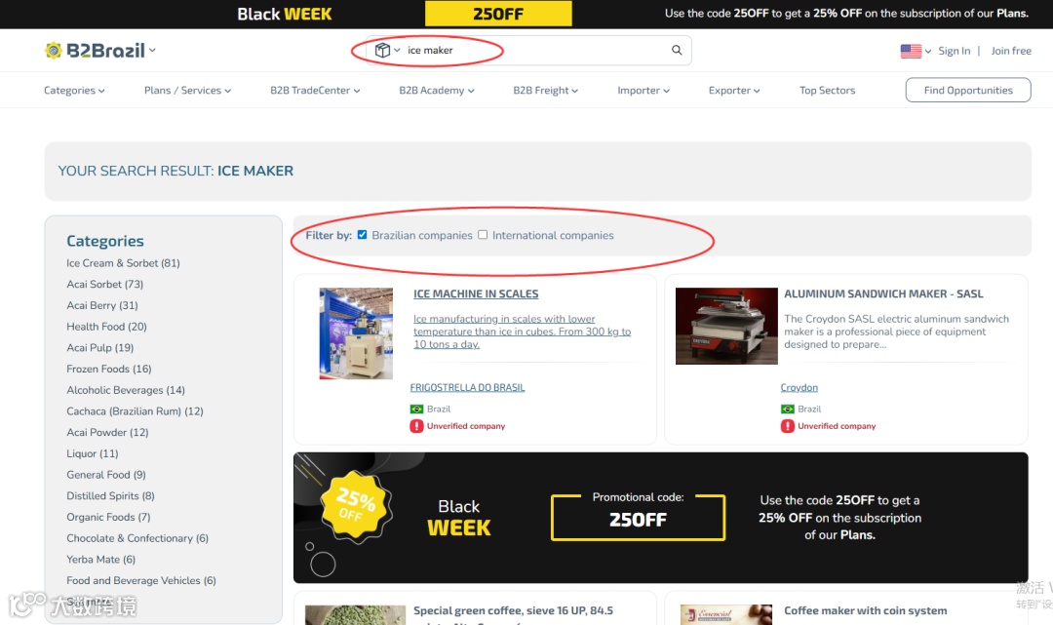Click the B2Brazil logo
Screen dimensions: 1053x625
pyautogui.click(x=95, y=51)
